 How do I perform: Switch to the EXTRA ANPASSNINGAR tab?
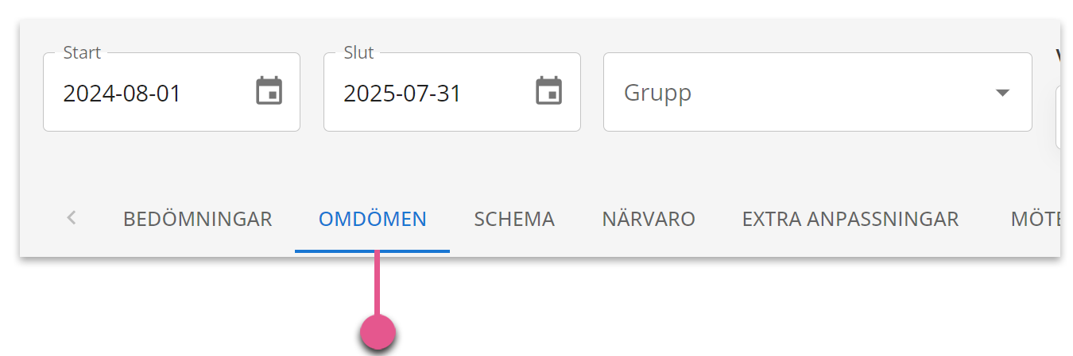pyautogui.click(x=850, y=219)
